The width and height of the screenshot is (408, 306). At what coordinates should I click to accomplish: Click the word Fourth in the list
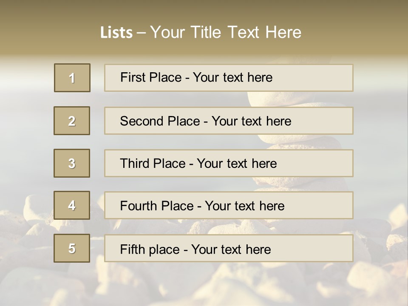pyautogui.click(x=139, y=206)
